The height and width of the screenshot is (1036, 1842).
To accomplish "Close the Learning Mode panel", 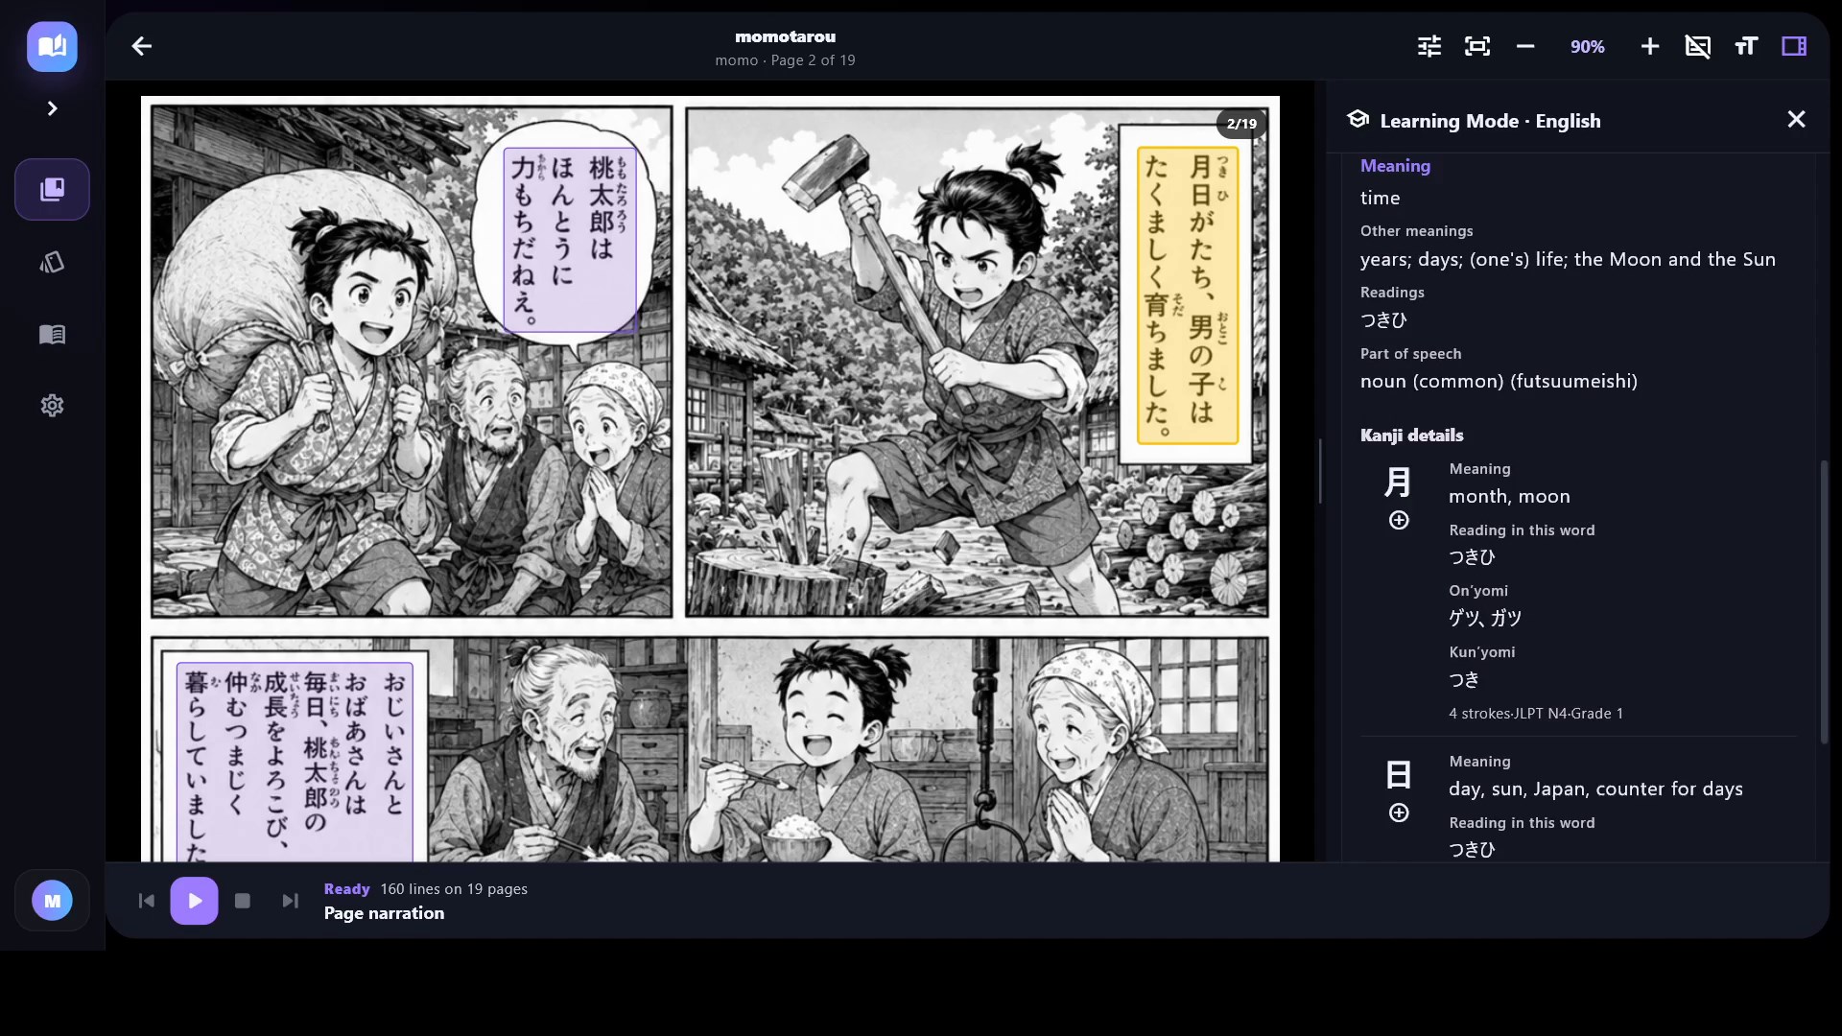I will tap(1797, 119).
